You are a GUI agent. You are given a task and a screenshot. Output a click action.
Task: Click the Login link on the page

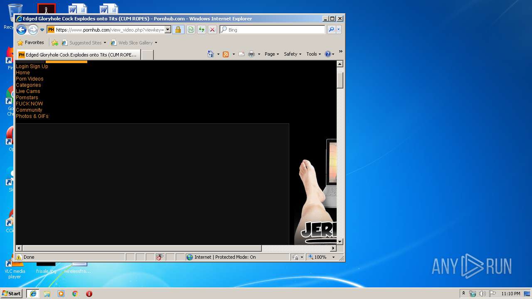[x=22, y=66]
